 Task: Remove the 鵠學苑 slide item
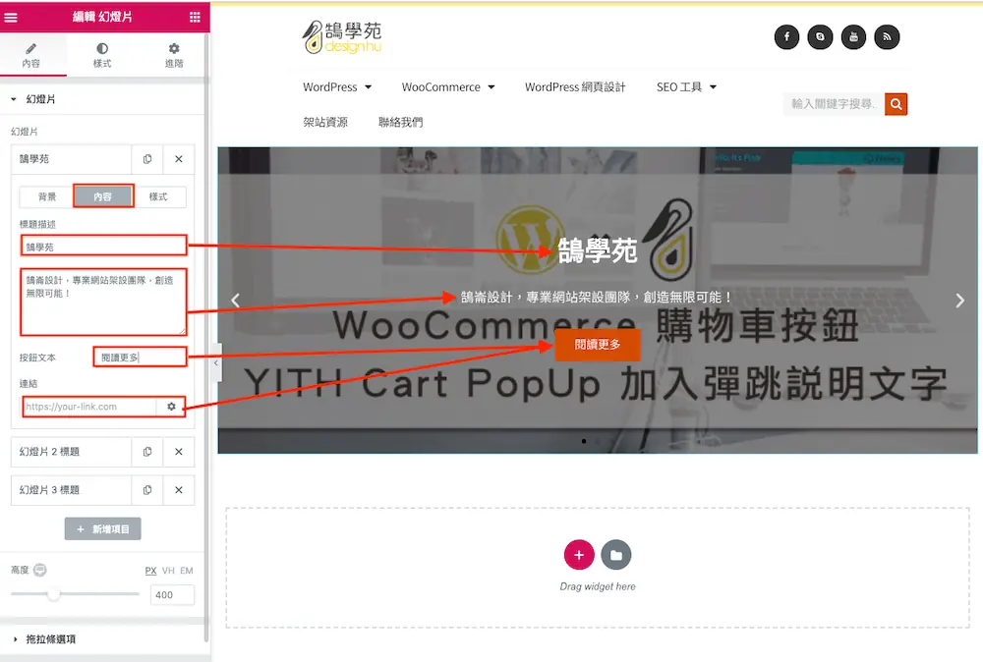179,159
